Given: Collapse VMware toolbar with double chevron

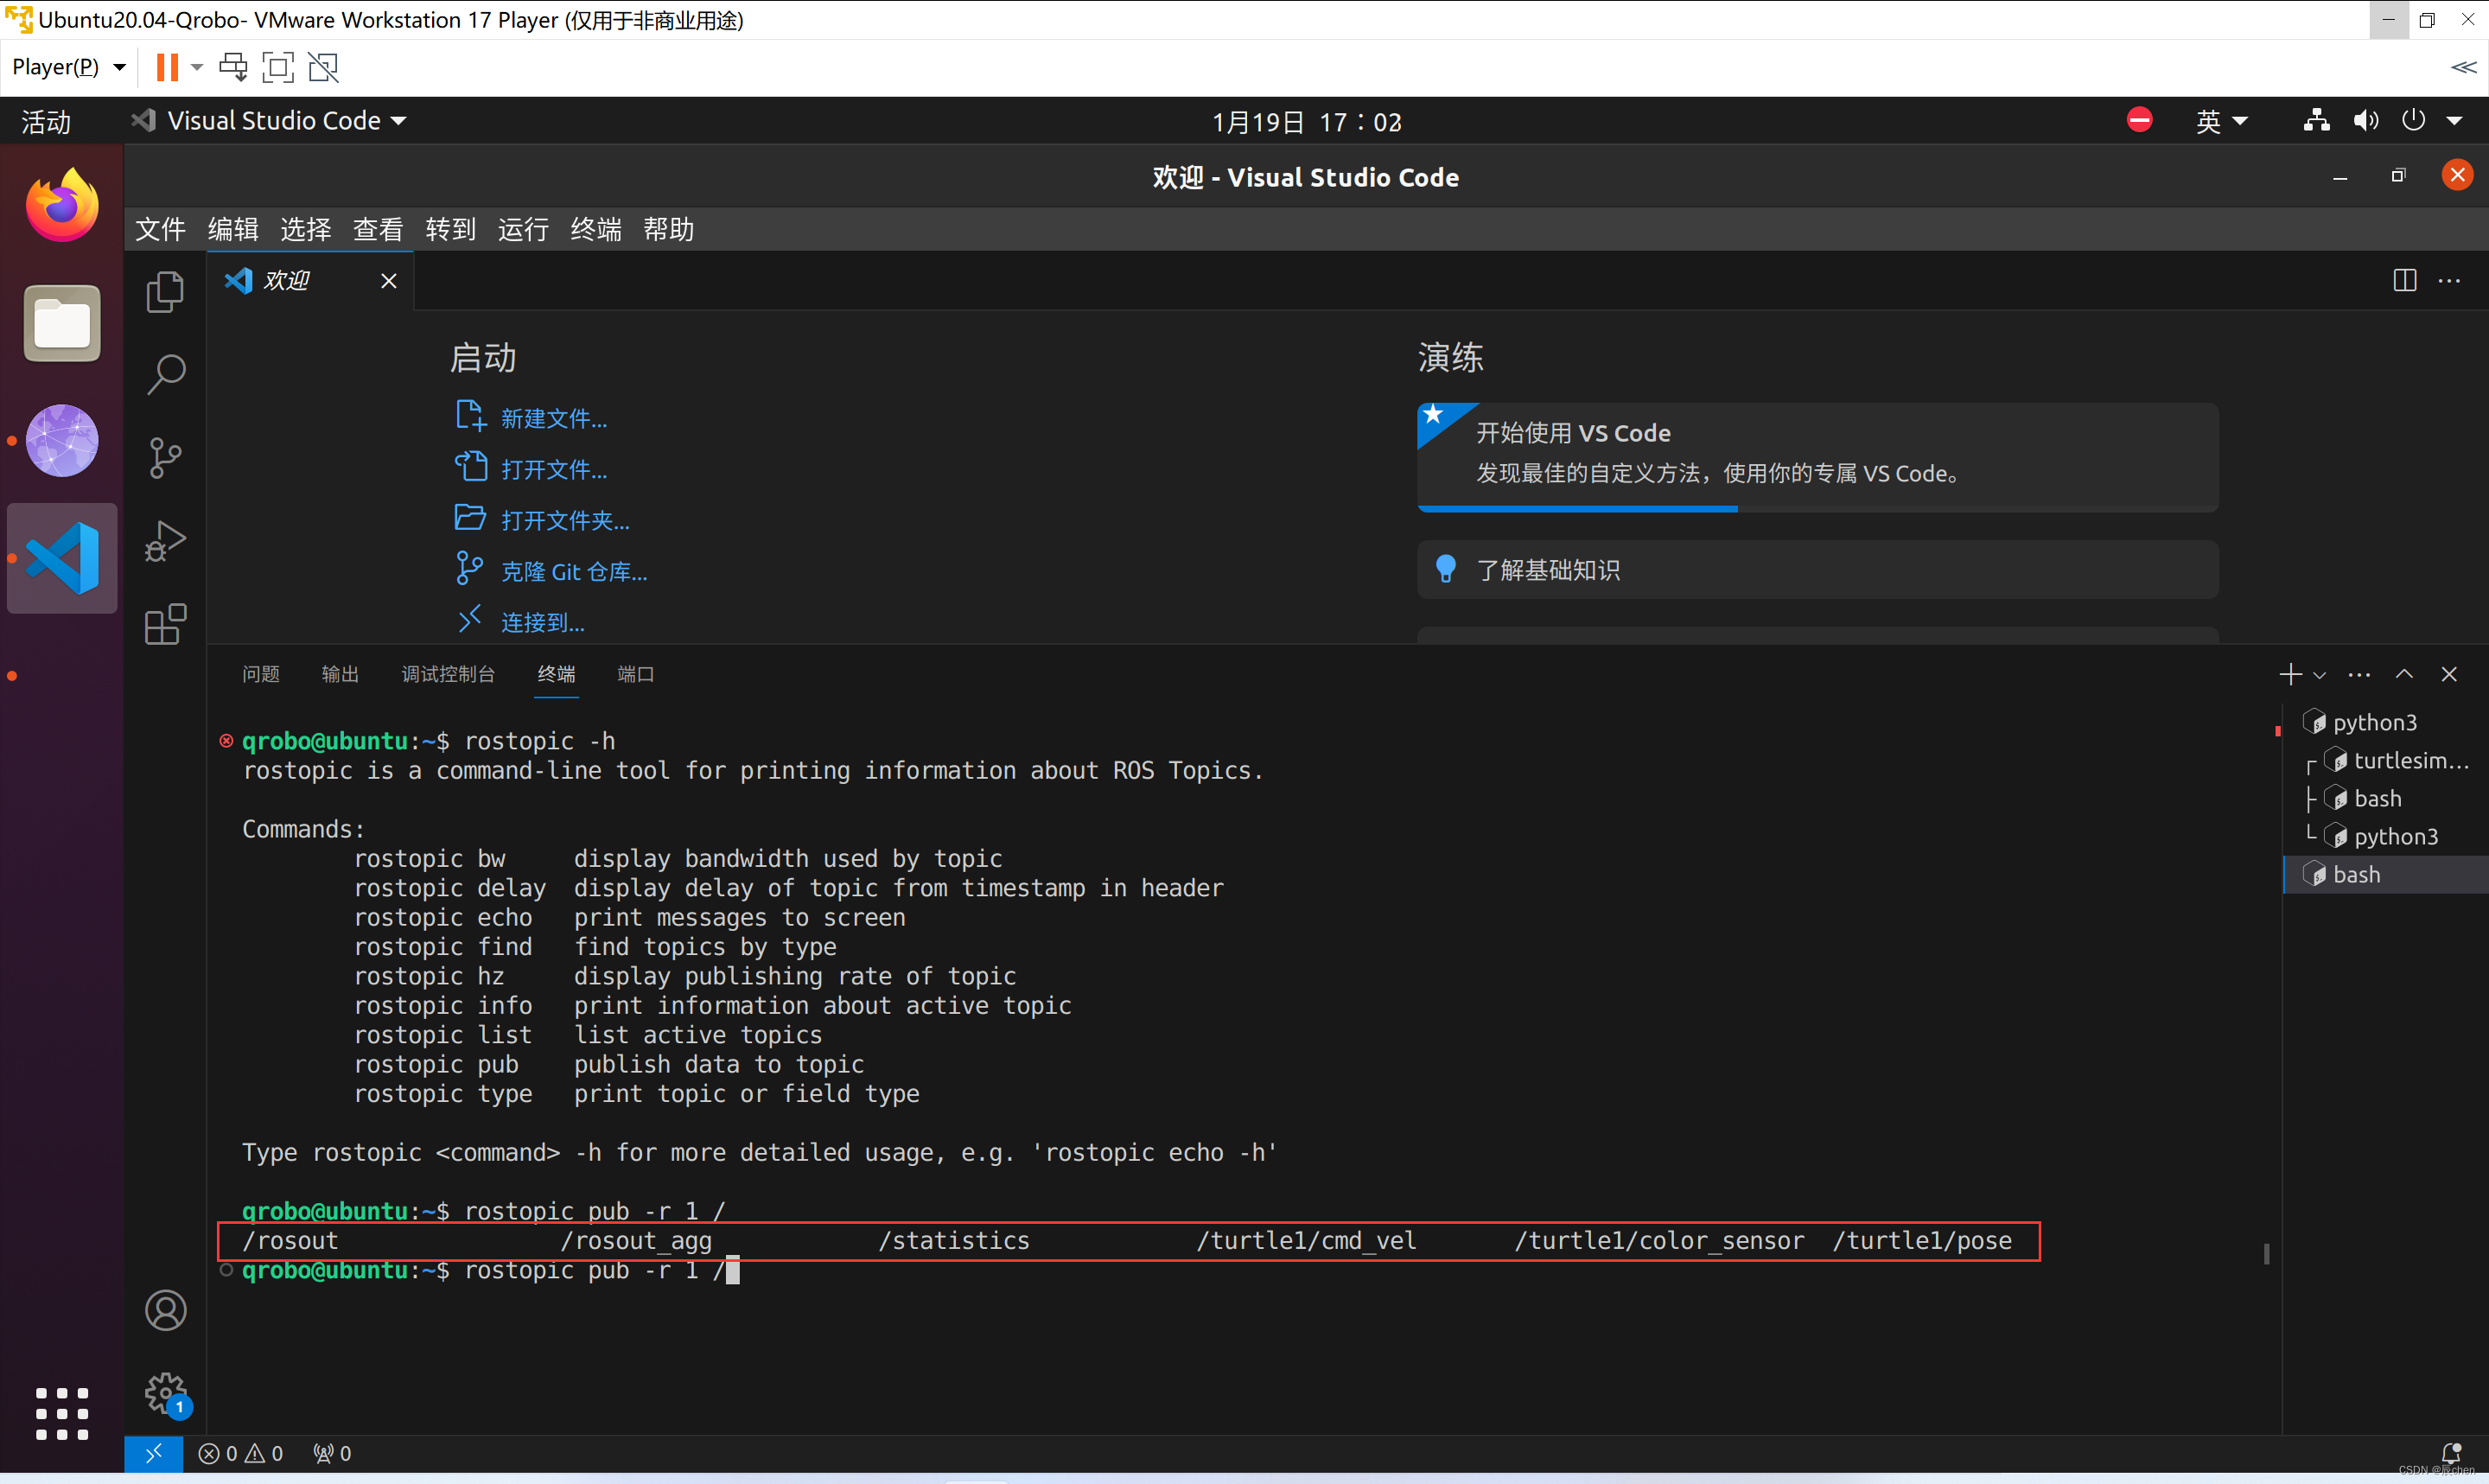Looking at the screenshot, I should tap(2464, 67).
